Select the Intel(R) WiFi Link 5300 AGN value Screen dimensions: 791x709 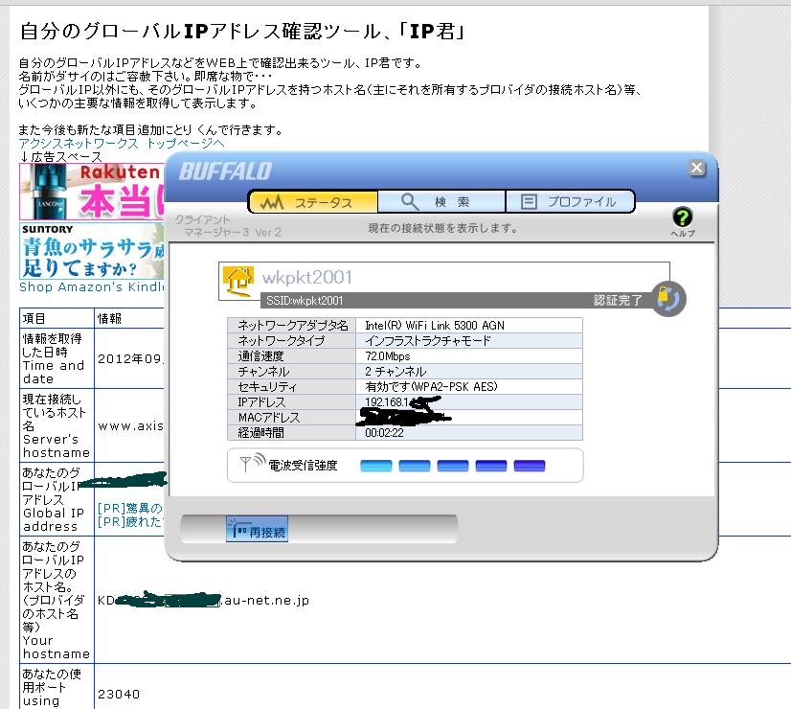(x=435, y=326)
